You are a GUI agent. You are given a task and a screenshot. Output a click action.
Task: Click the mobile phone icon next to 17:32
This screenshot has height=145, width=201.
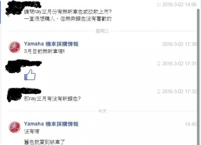point(159,92)
